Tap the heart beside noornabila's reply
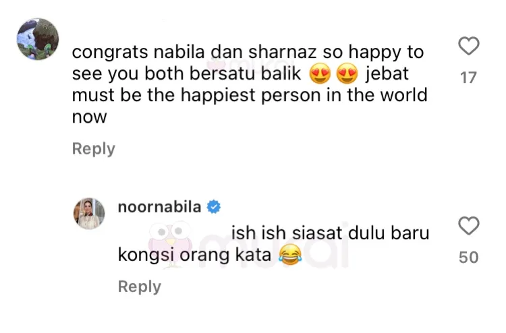The image size is (506, 333). 469,226
